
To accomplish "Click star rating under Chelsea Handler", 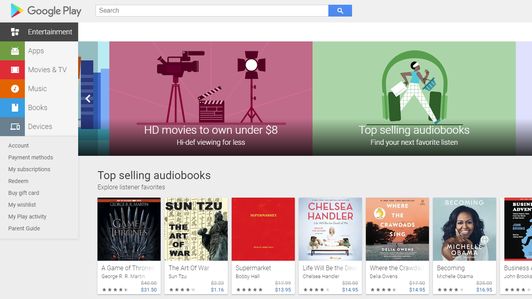I will 316,290.
